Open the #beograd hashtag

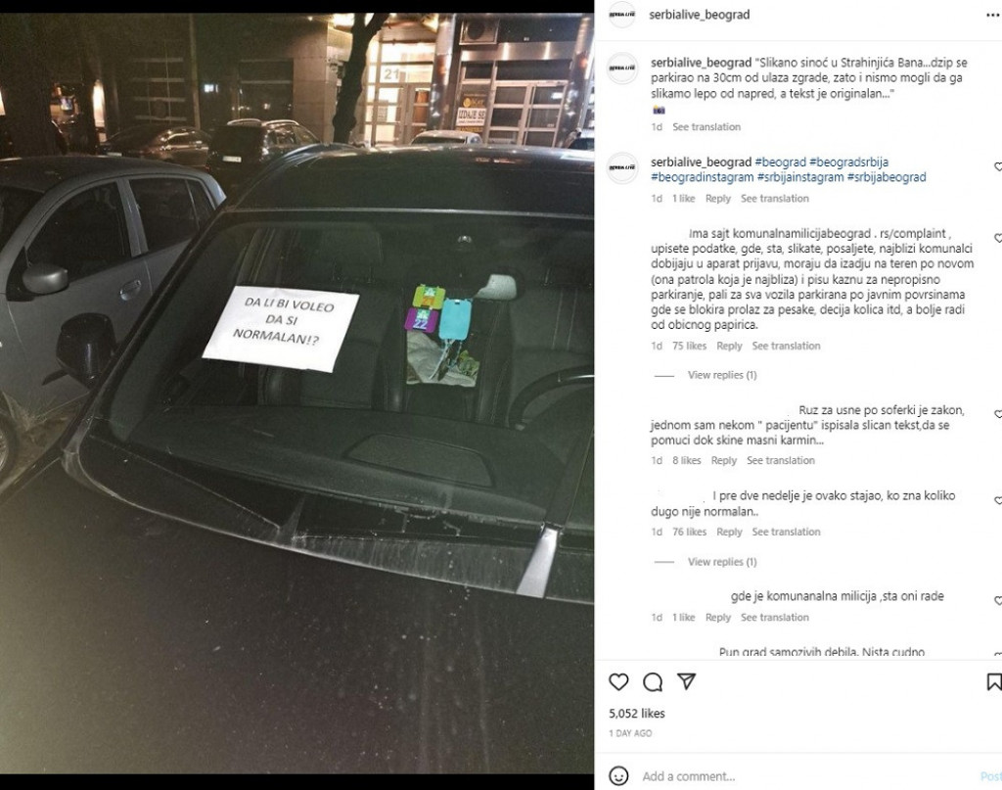point(780,162)
